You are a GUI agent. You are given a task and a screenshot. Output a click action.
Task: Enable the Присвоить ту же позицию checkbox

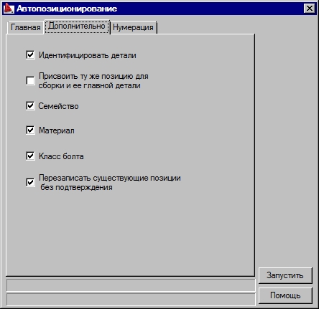tap(30, 80)
